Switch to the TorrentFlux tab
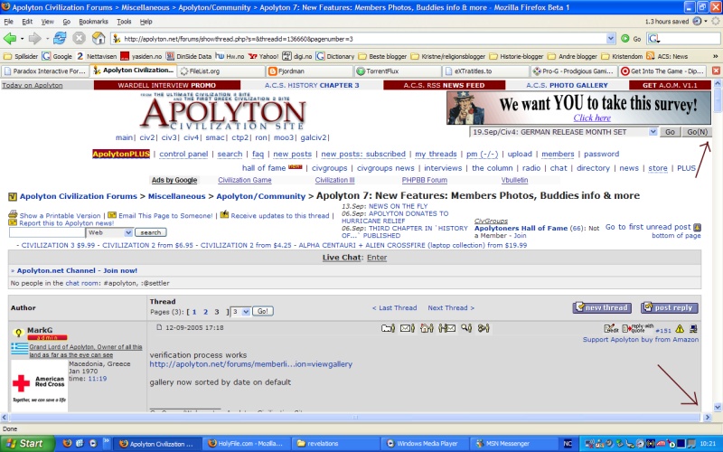The height and width of the screenshot is (452, 723). tap(398, 71)
